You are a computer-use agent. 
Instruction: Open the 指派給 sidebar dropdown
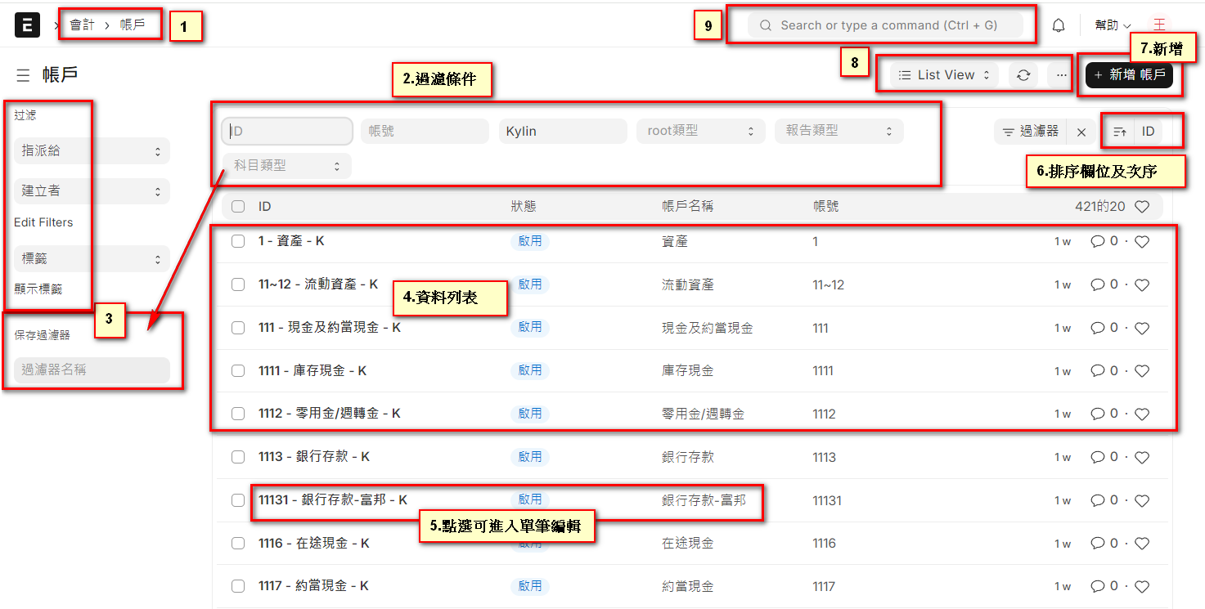click(92, 151)
